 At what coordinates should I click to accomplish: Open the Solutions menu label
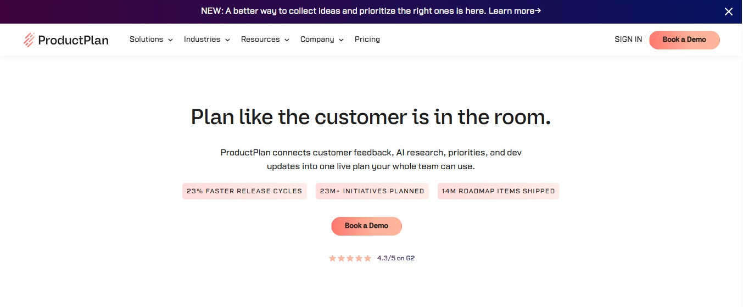[x=146, y=40]
